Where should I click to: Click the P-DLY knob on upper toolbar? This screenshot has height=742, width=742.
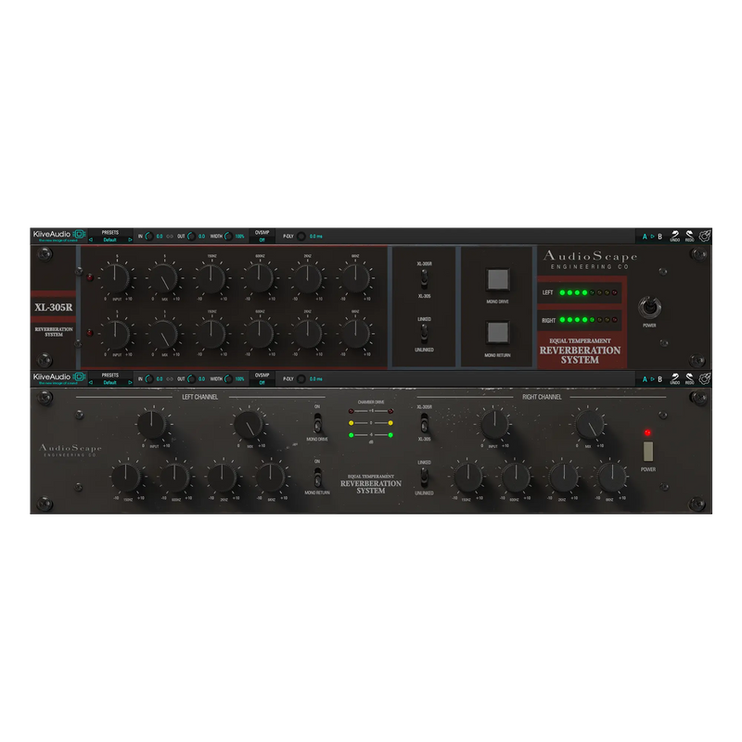click(x=301, y=237)
